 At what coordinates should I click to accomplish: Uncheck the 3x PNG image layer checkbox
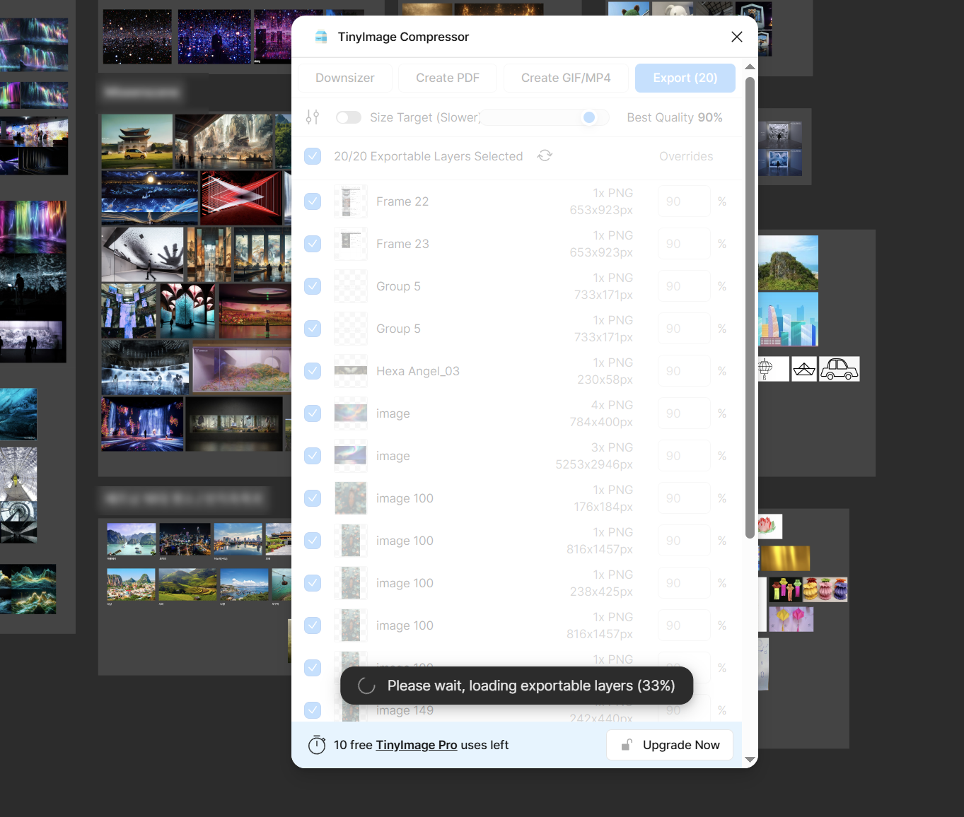pos(313,456)
